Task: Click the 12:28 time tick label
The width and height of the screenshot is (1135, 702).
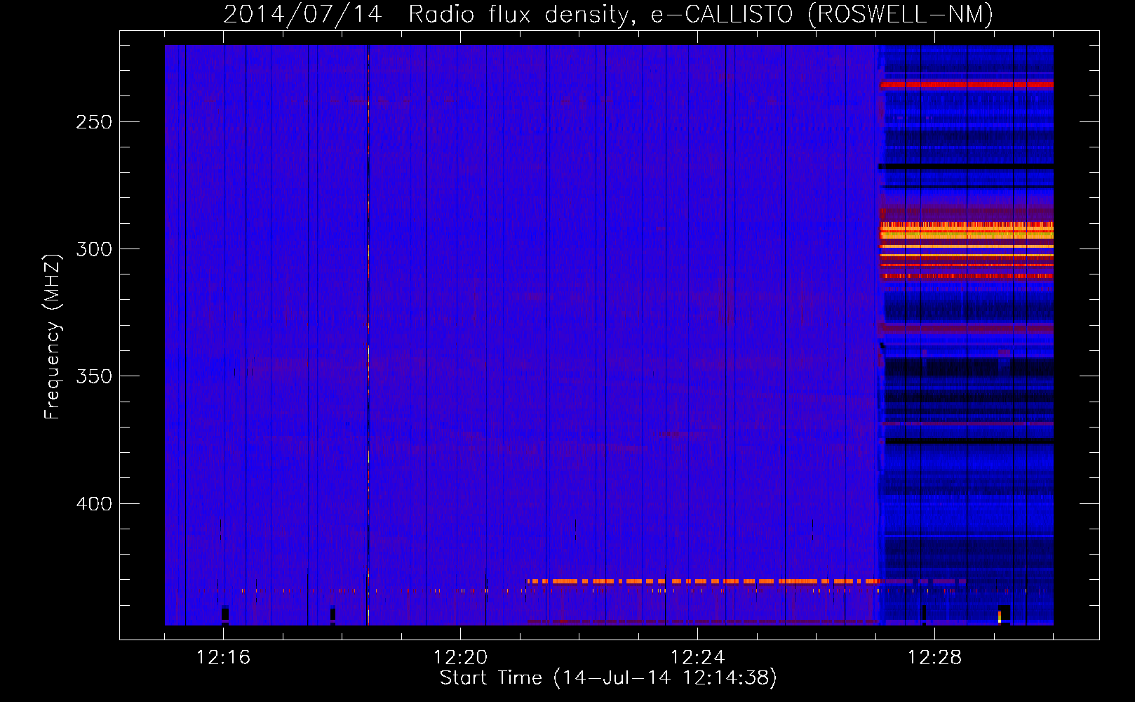Action: pos(934,658)
